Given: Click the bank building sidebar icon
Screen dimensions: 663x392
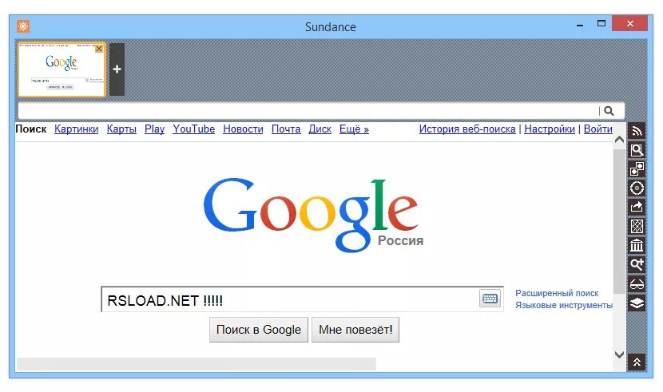Looking at the screenshot, I should (x=637, y=245).
